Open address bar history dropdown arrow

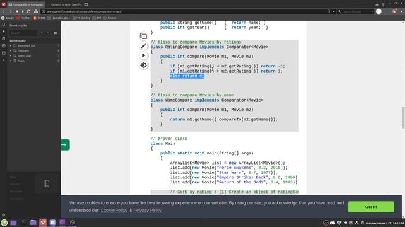coord(333,11)
